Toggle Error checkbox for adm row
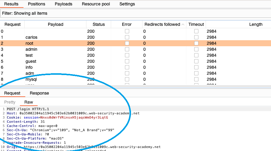The width and height of the screenshot is (271, 151). click(127, 73)
